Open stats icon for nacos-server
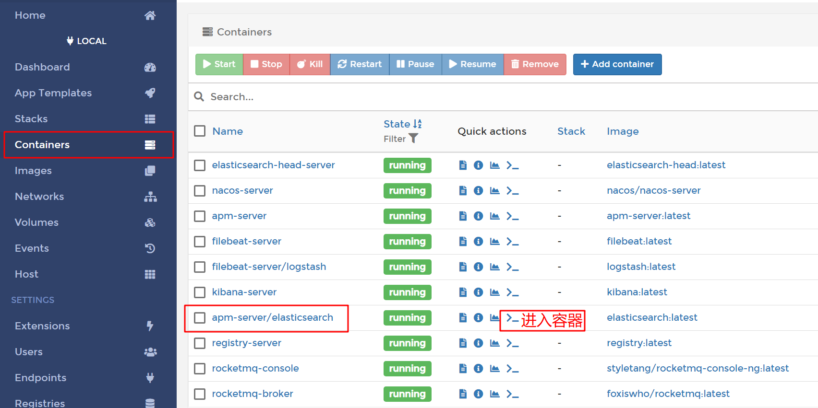Viewport: 818px width, 408px height. tap(494, 191)
